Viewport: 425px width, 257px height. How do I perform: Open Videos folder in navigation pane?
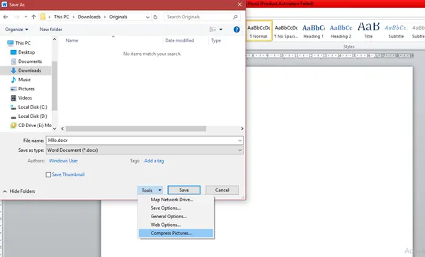25,98
